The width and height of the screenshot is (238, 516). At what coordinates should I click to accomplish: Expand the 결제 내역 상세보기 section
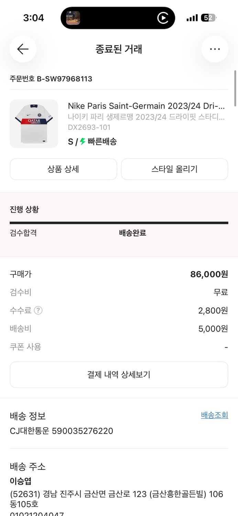[119, 375]
